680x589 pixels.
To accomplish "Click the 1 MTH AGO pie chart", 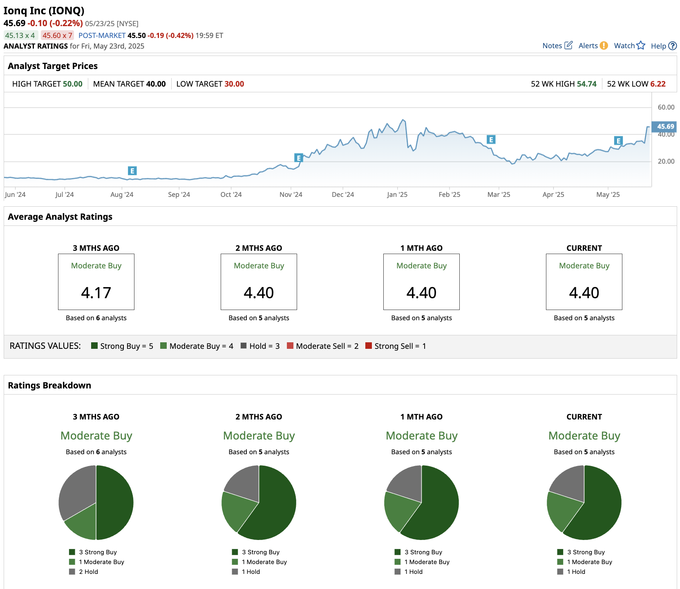I will [421, 502].
